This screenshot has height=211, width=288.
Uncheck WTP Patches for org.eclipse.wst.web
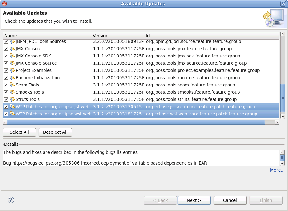[6, 114]
